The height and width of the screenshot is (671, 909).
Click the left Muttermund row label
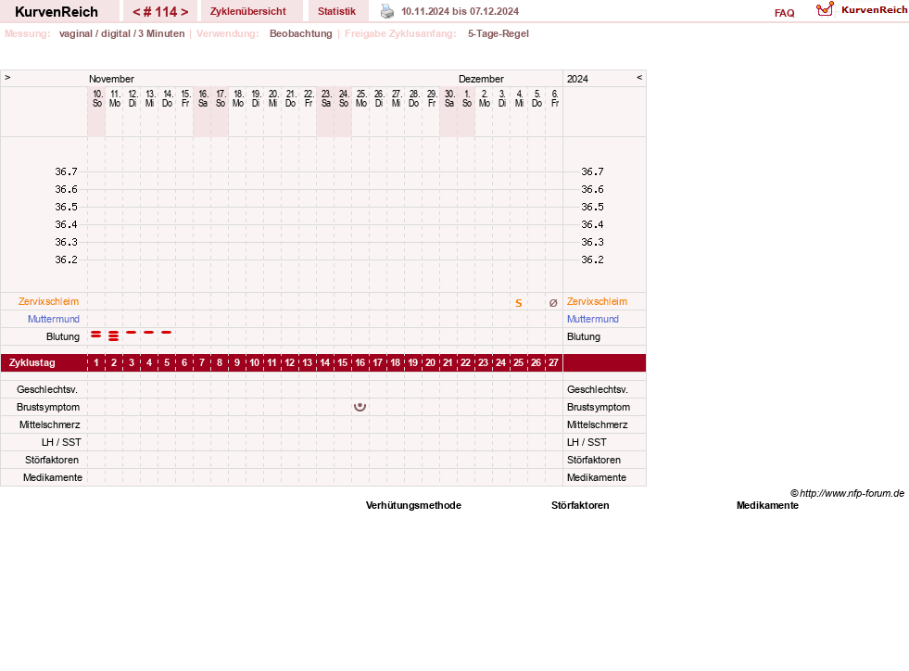click(54, 319)
